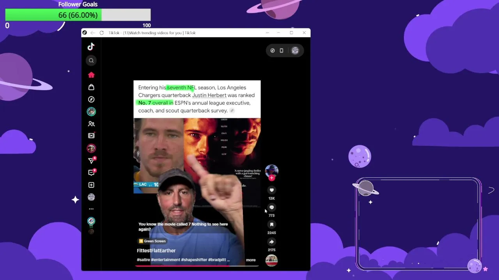Expand the caption with 'more'
This screenshot has height=280, width=499.
[x=251, y=260]
